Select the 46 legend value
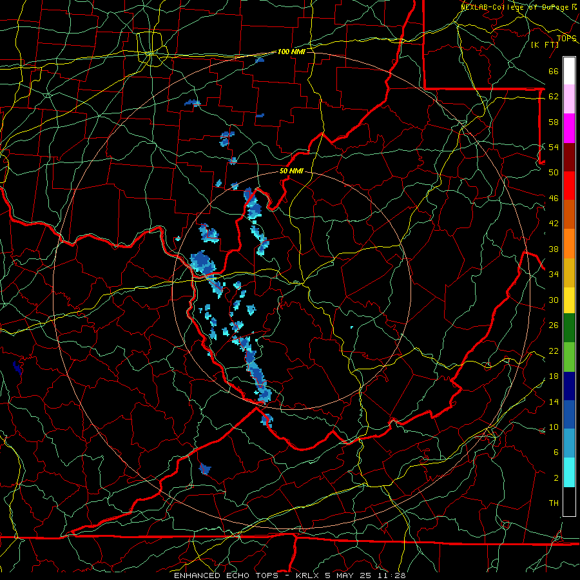The height and width of the screenshot is (580, 580). 554,198
